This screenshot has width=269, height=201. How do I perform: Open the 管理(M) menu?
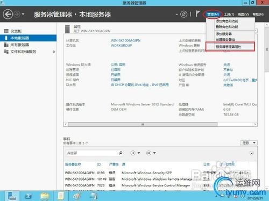coord(213,15)
